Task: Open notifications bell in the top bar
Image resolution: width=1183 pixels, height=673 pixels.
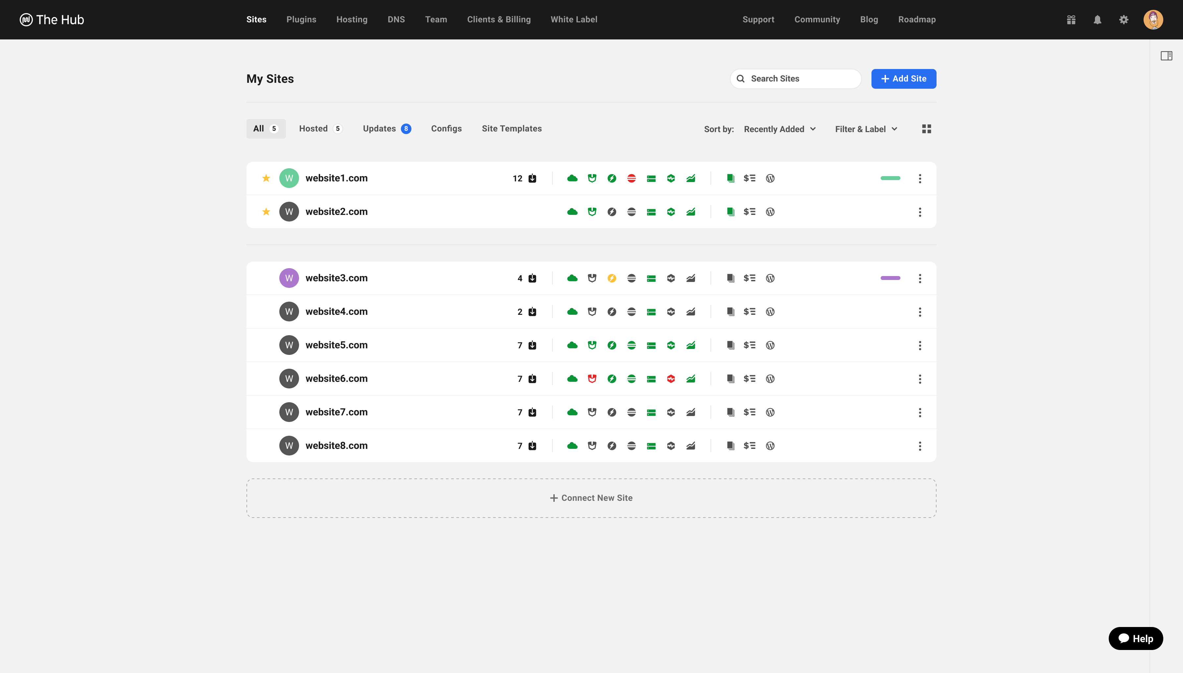Action: 1098,19
